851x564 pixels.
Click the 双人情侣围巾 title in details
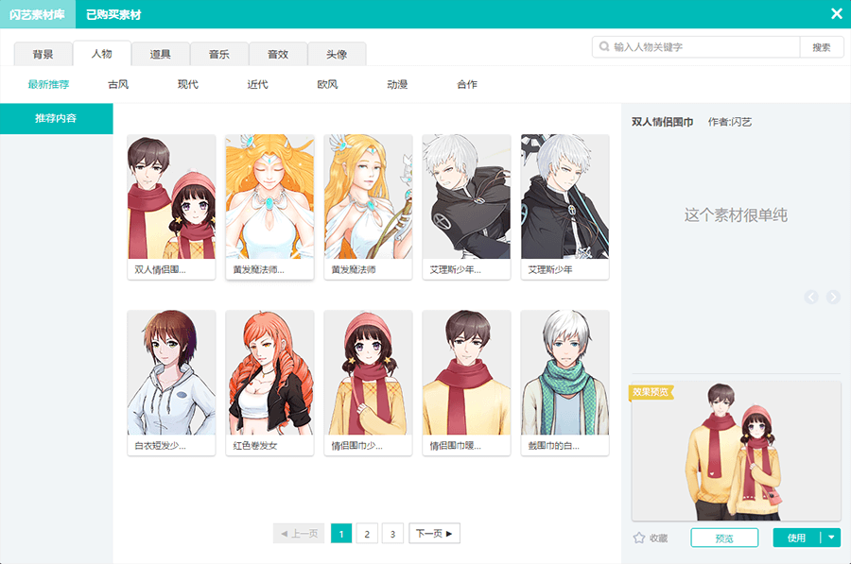[x=662, y=122]
